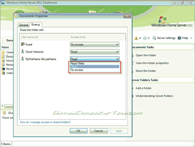The height and width of the screenshot is (147, 195).
Task: Click the informational alerts icon showing 0
Action: pyautogui.click(x=145, y=38)
